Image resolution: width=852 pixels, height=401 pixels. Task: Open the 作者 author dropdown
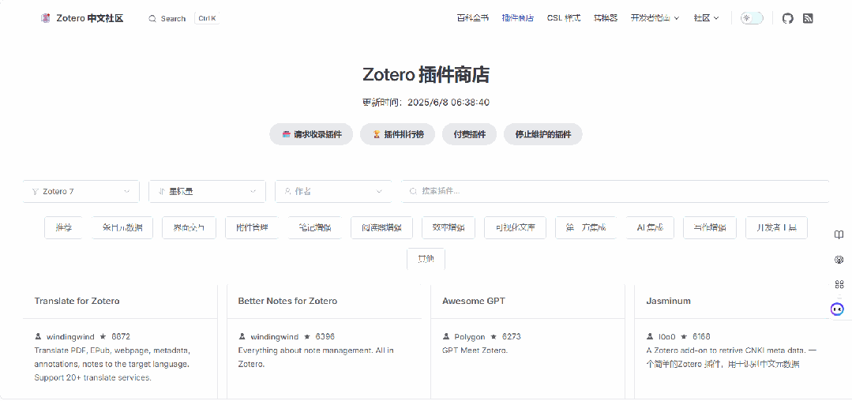coord(333,191)
